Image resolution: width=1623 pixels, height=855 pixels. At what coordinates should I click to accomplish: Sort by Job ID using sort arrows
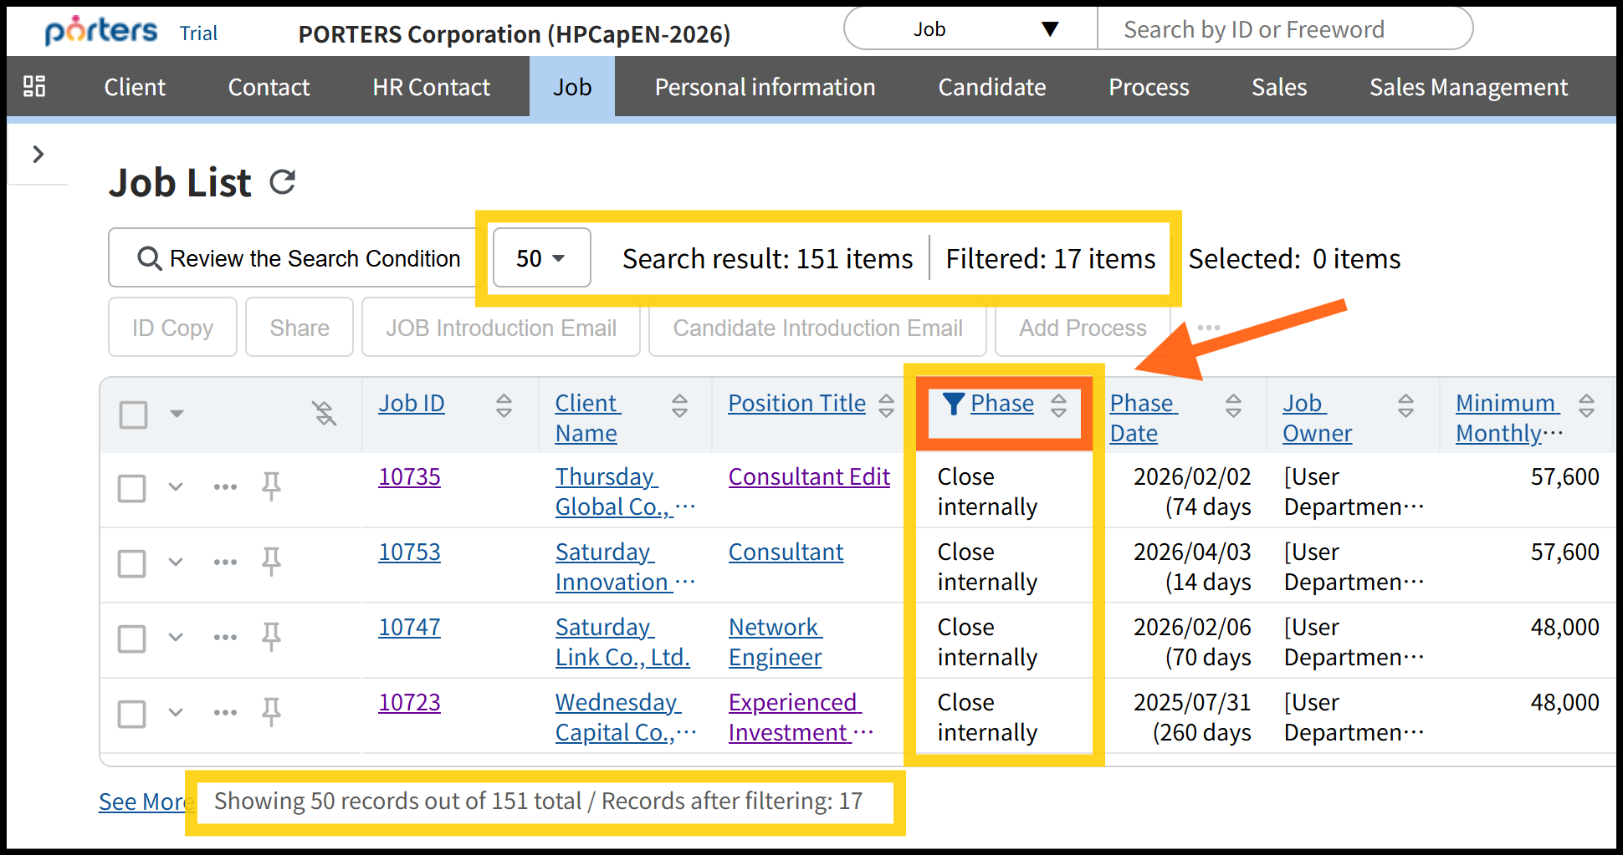(x=504, y=405)
